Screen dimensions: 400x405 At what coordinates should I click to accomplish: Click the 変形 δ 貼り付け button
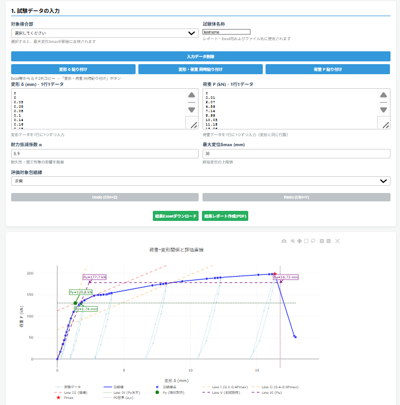[73, 69]
